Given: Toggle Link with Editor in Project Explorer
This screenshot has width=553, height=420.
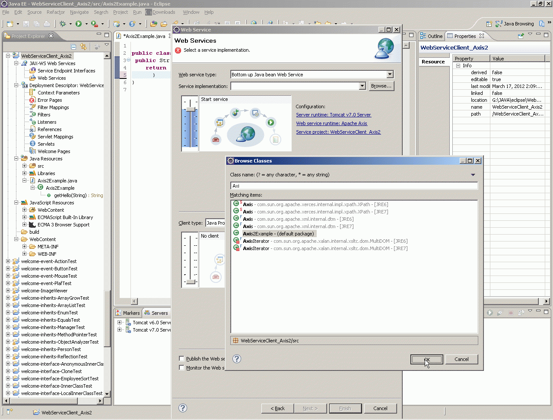Looking at the screenshot, I should [83, 47].
